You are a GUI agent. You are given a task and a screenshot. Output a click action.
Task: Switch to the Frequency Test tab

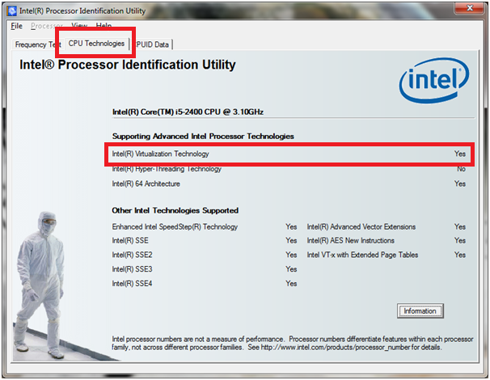[x=38, y=44]
